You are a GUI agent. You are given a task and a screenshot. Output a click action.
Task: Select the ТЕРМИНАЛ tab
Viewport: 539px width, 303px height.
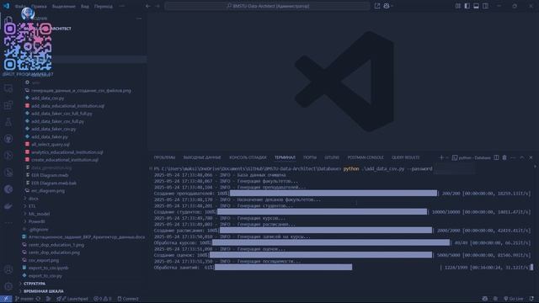[285, 157]
